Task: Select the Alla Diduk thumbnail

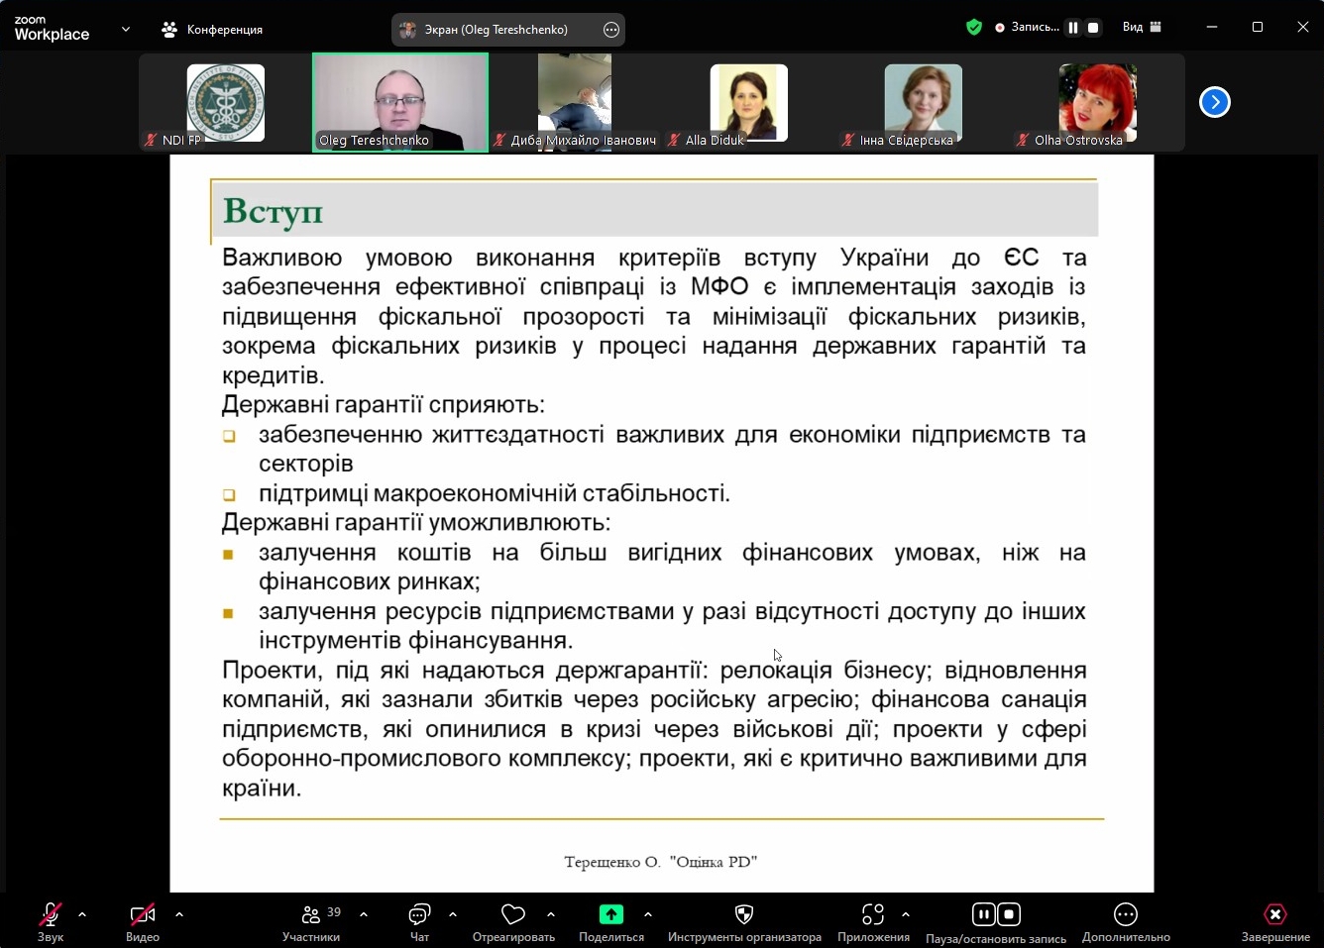Action: coord(749,102)
